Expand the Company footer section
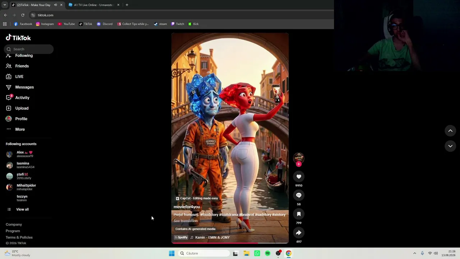The image size is (460, 259). pyautogui.click(x=14, y=224)
